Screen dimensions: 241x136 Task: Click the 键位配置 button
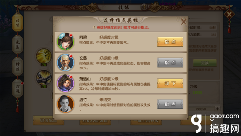pyautogui.click(x=49, y=120)
